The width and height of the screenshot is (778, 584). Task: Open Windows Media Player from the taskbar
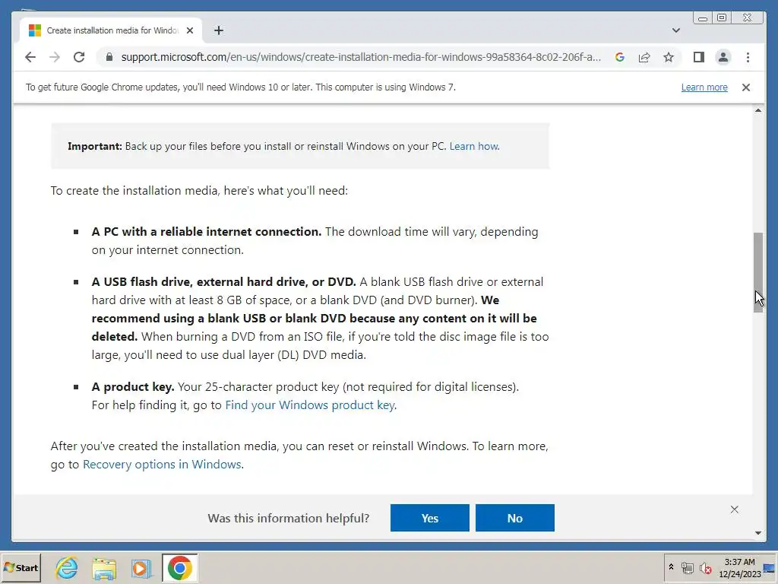141,567
